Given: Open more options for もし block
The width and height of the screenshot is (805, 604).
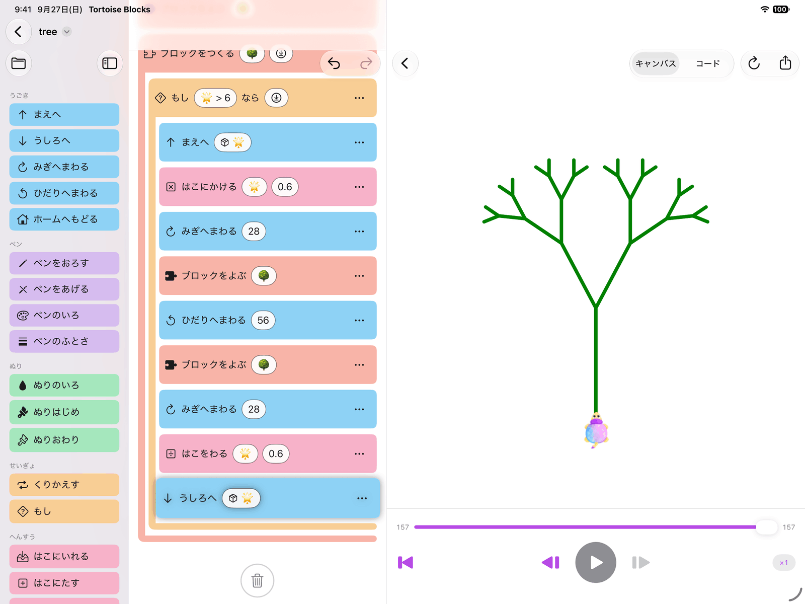Looking at the screenshot, I should (359, 98).
